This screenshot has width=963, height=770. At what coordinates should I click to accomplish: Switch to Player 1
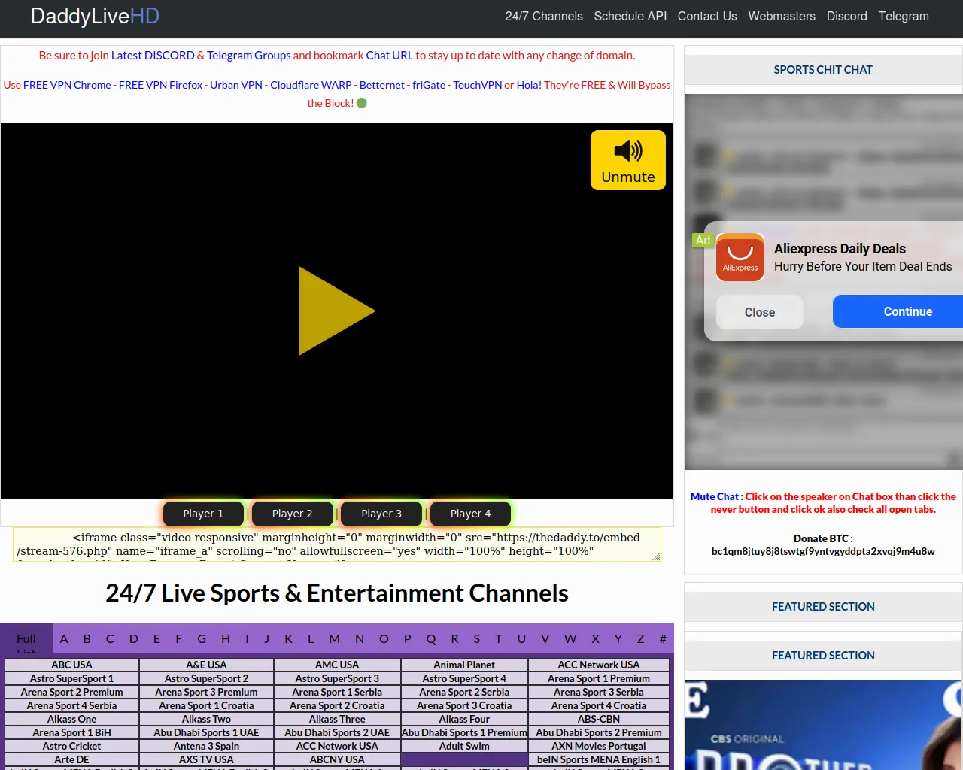pyautogui.click(x=203, y=514)
